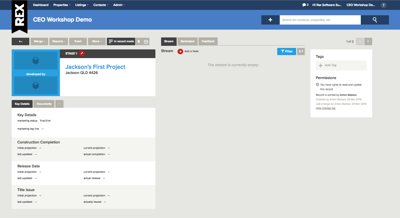Click the shopping basket icon
The height and width of the screenshot is (218, 400).
pyautogui.click(x=146, y=41)
